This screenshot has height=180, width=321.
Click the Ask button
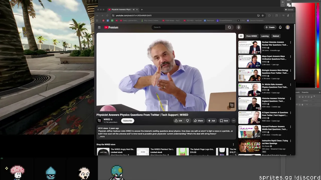(x=211, y=121)
